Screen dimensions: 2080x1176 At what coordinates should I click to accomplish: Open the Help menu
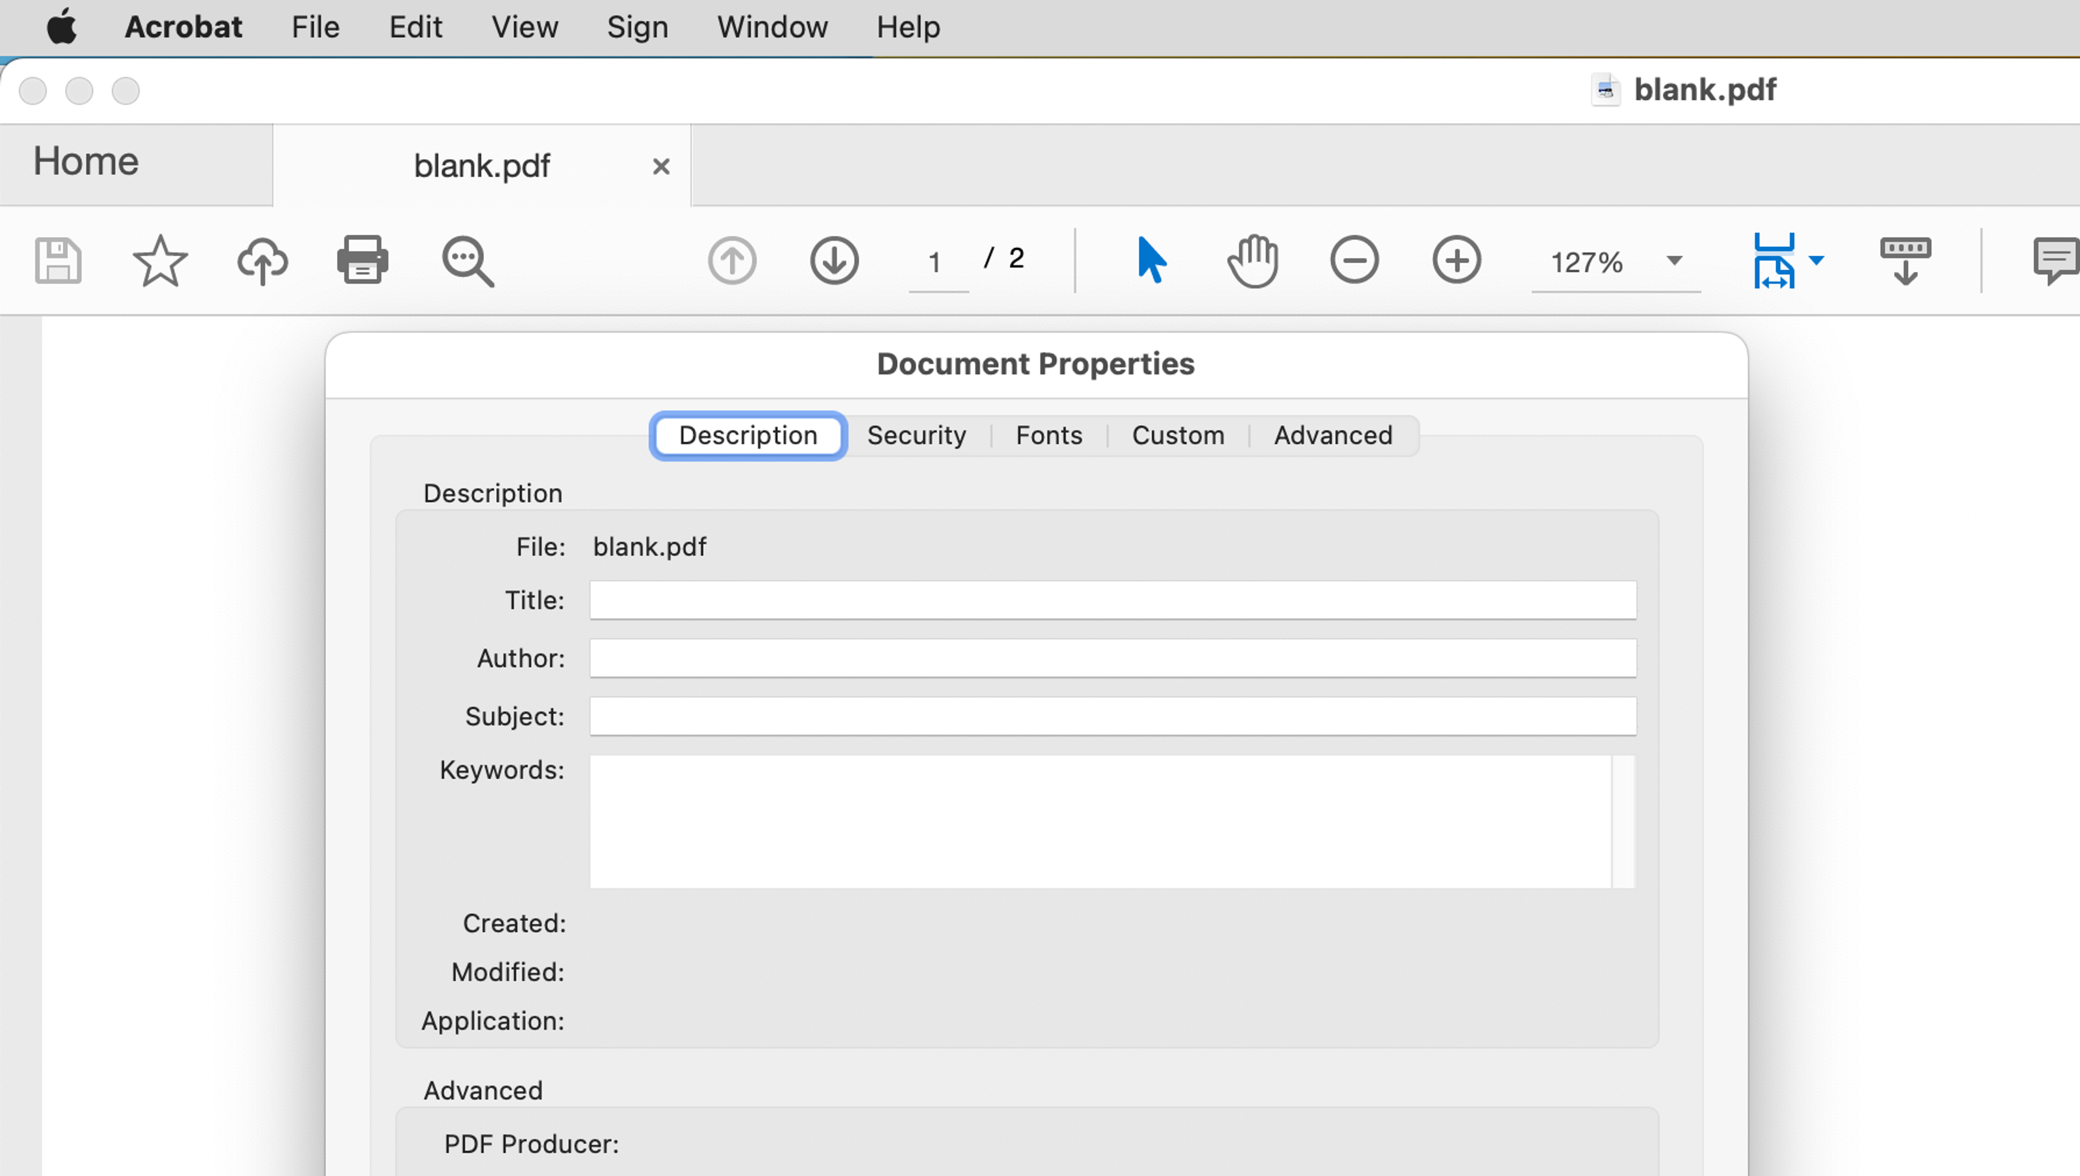coord(908,28)
